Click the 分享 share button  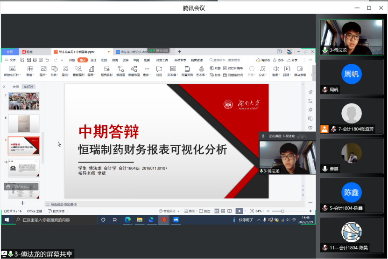pos(292,60)
